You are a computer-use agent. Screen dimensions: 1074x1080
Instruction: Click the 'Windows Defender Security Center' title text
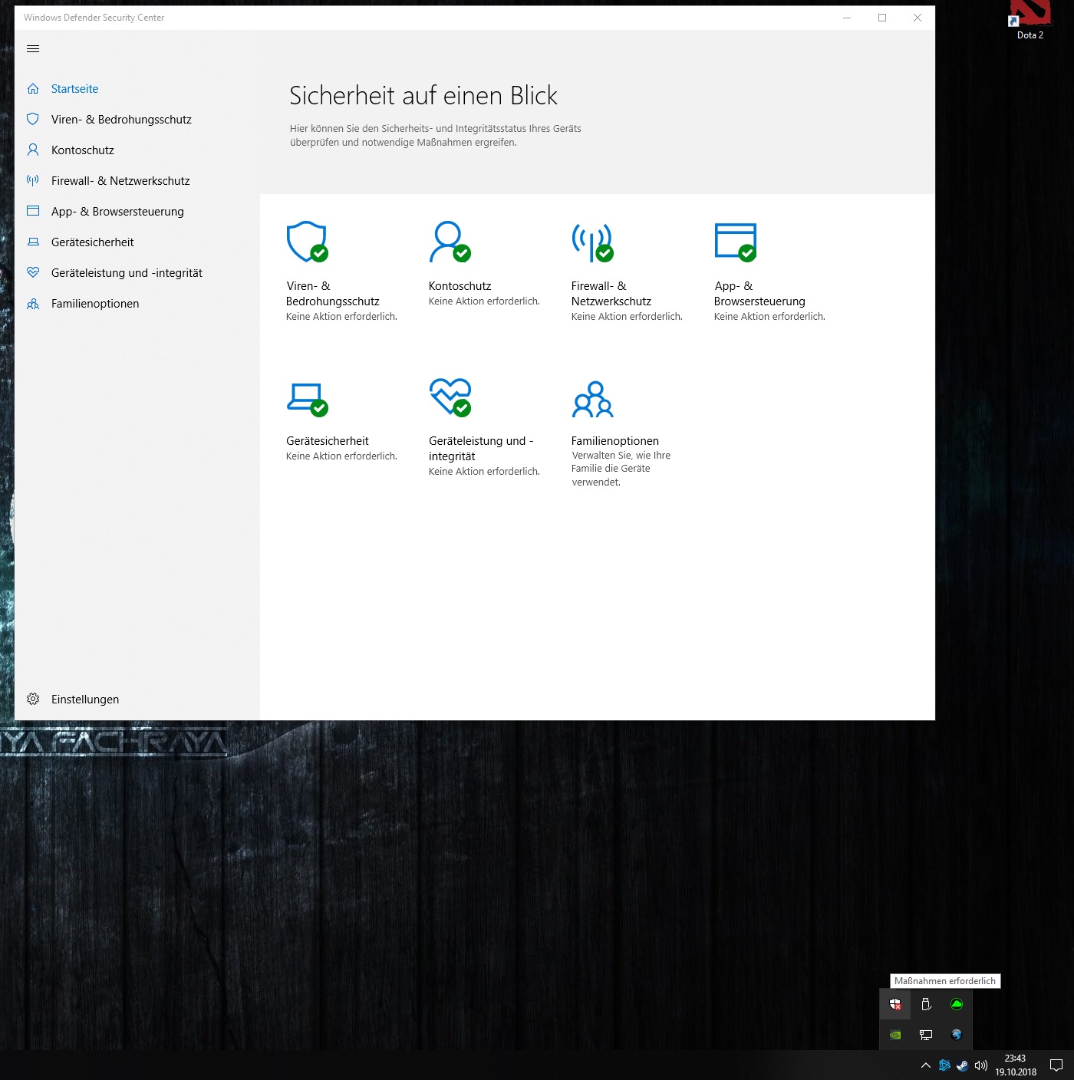tap(94, 18)
